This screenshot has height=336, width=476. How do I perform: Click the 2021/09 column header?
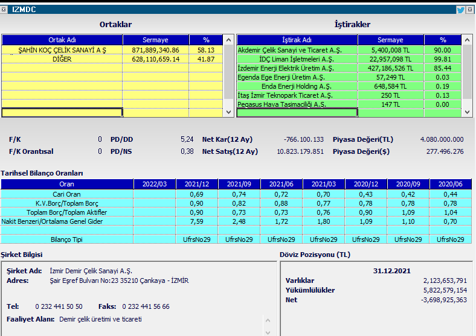239,184
